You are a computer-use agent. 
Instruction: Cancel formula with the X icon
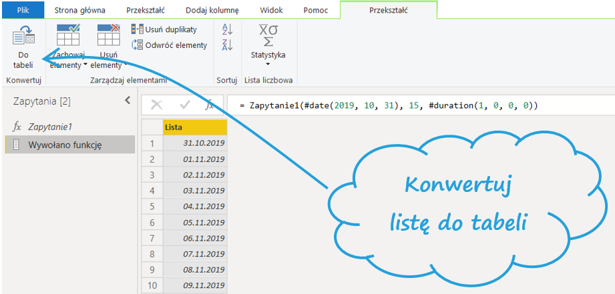tap(157, 105)
